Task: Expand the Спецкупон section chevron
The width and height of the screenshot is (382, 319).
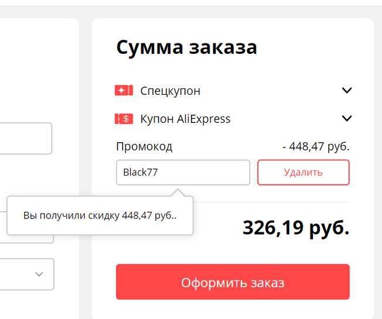Action: 347,91
